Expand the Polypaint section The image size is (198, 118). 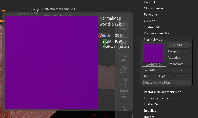tap(150, 15)
